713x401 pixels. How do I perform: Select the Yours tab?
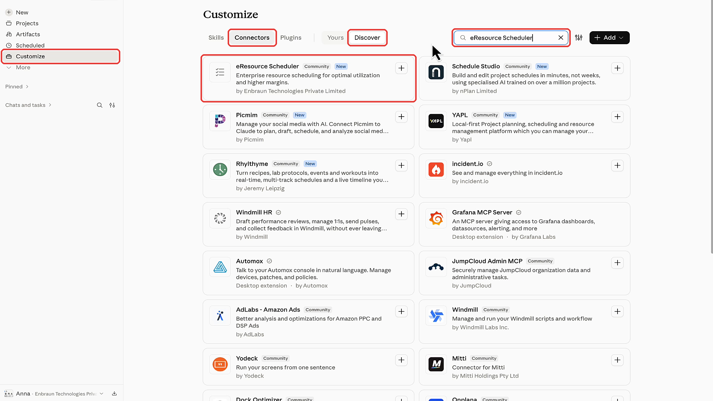(x=335, y=38)
